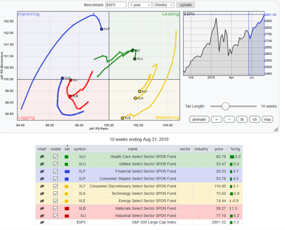Click XLY yellow tail color swatch
Screen dimensions: 285x230
[66, 186]
